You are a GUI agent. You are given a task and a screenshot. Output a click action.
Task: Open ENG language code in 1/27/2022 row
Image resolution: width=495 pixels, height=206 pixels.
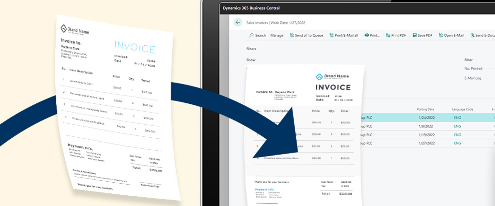tap(458, 143)
